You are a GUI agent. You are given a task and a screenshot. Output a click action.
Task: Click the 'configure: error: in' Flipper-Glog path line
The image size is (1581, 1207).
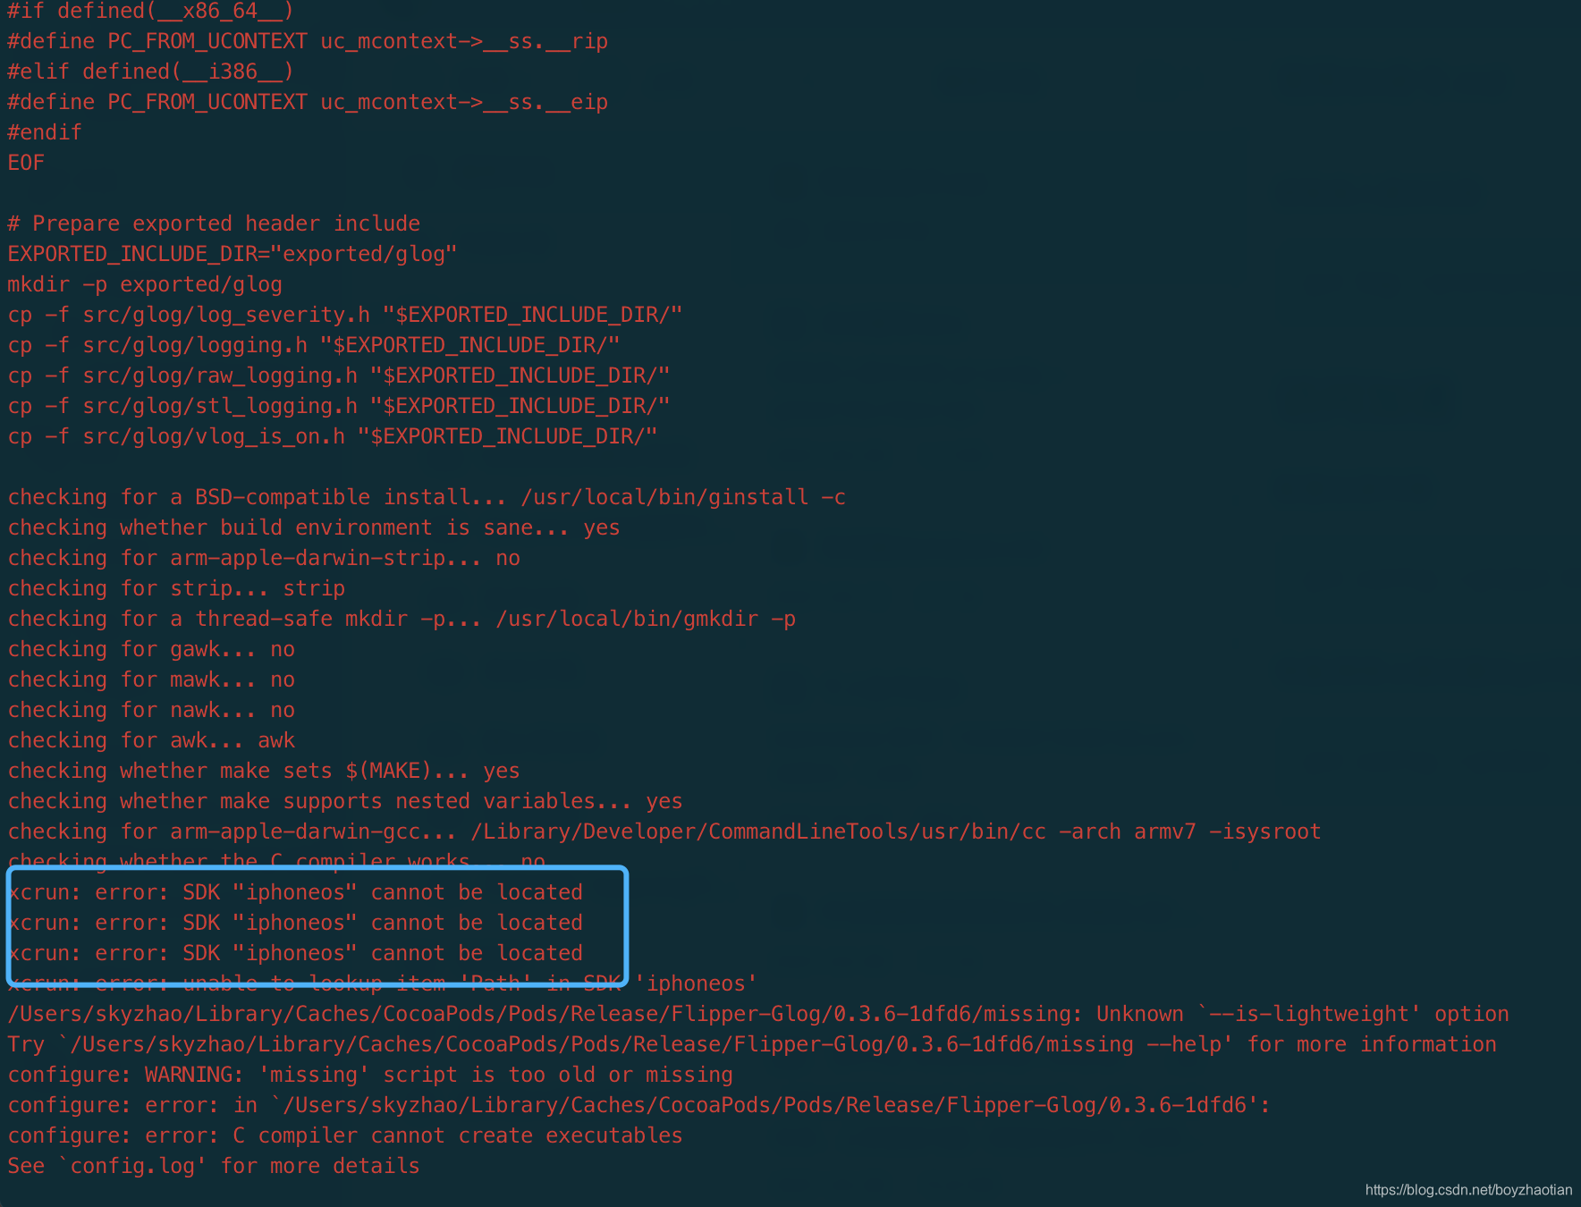click(x=639, y=1105)
